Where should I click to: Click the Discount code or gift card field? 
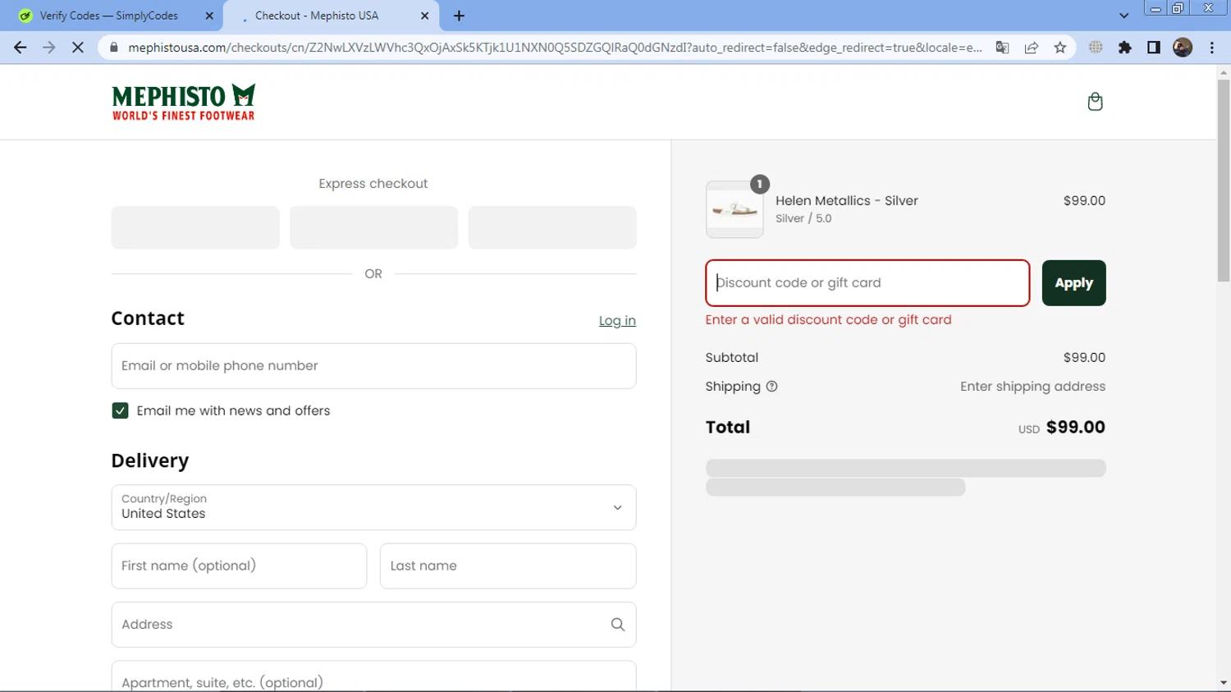[x=867, y=283]
